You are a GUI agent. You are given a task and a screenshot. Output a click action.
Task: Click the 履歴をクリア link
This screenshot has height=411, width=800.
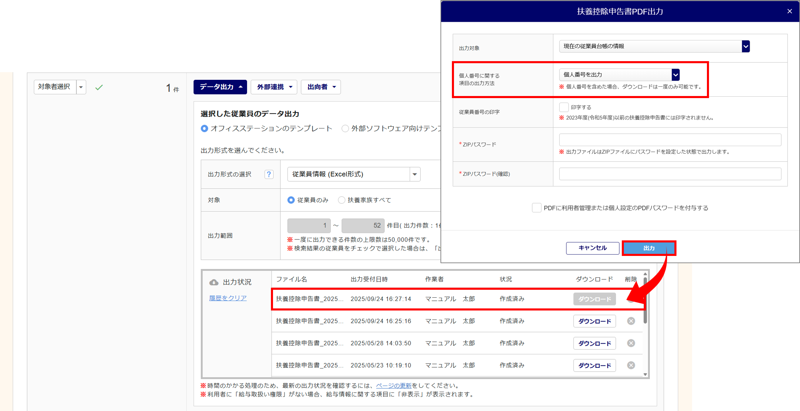point(228,298)
